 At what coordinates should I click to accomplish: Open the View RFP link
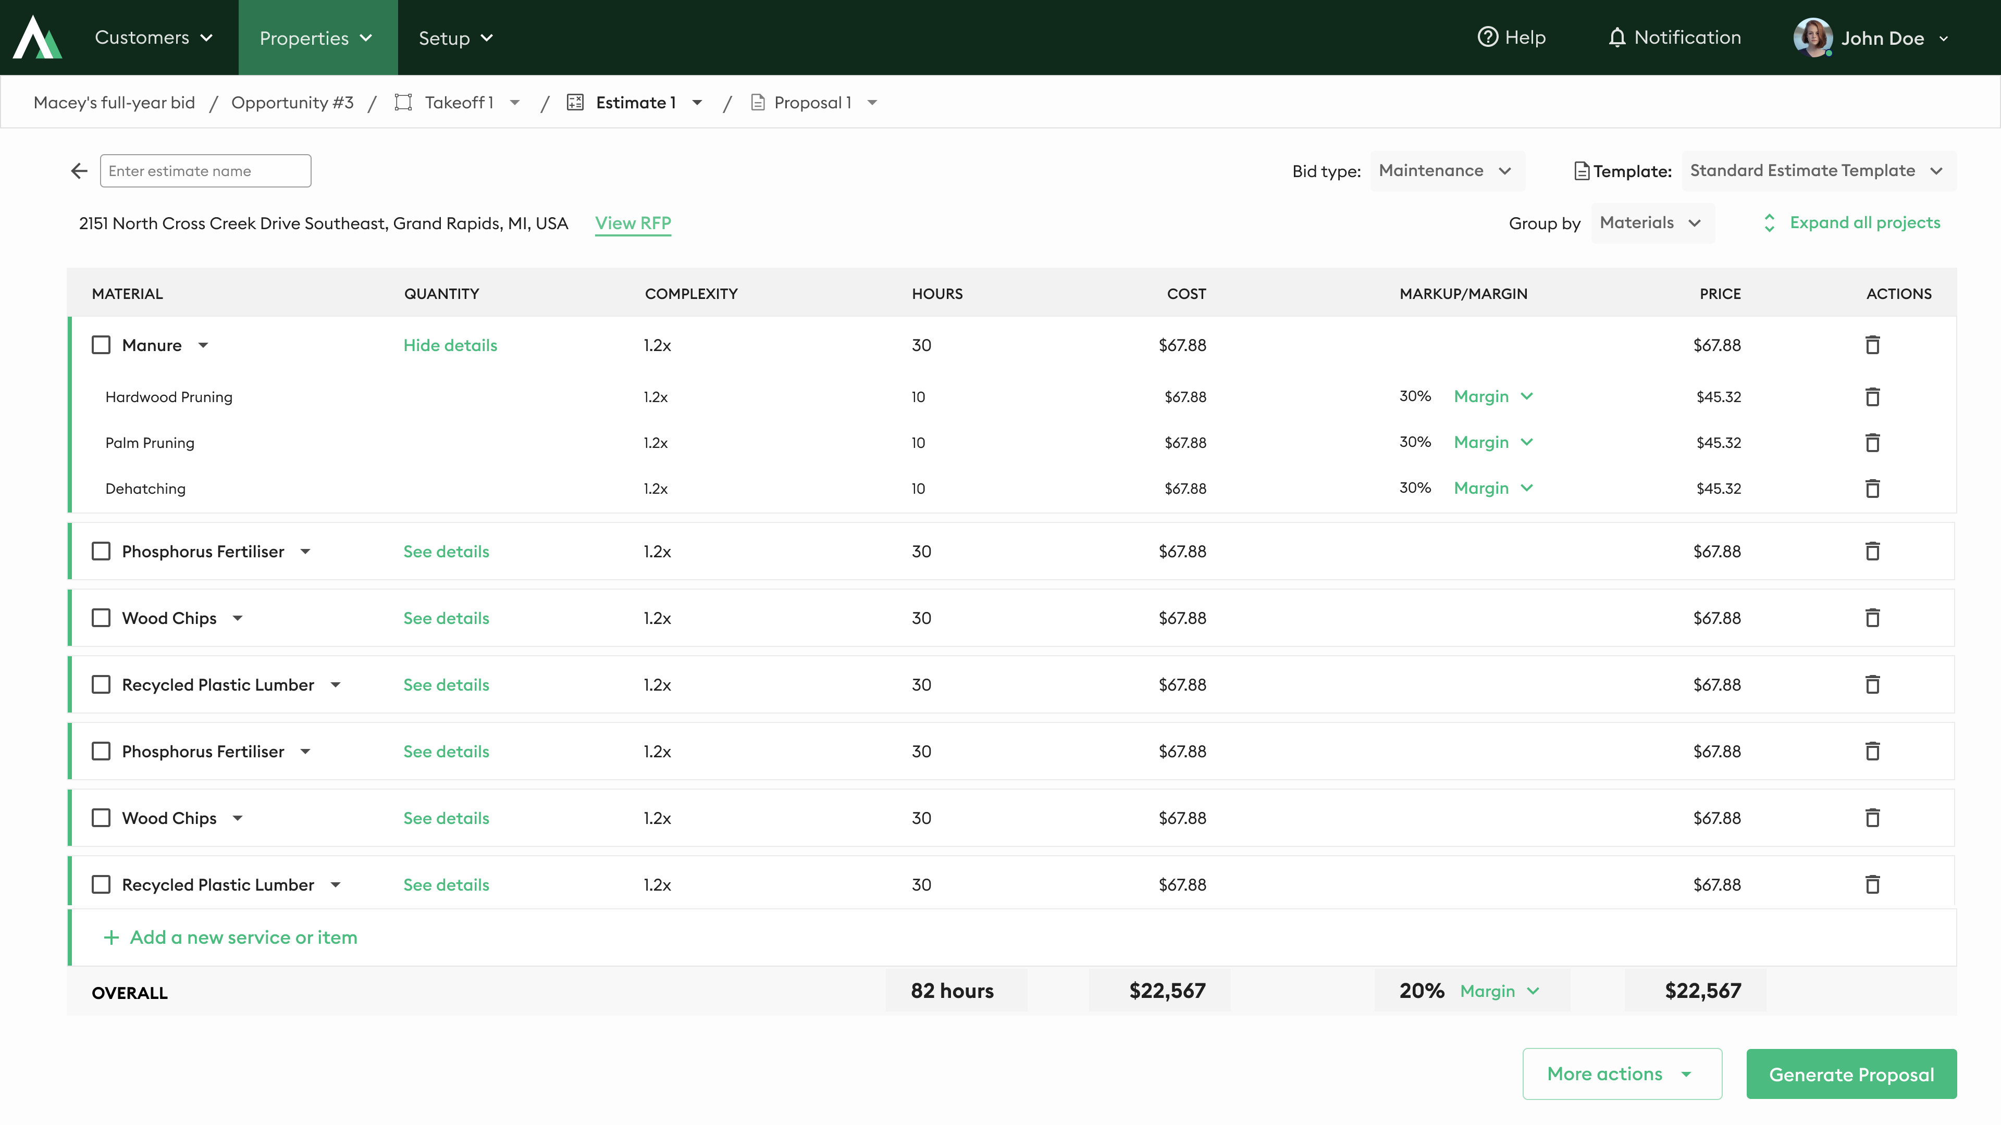[632, 223]
